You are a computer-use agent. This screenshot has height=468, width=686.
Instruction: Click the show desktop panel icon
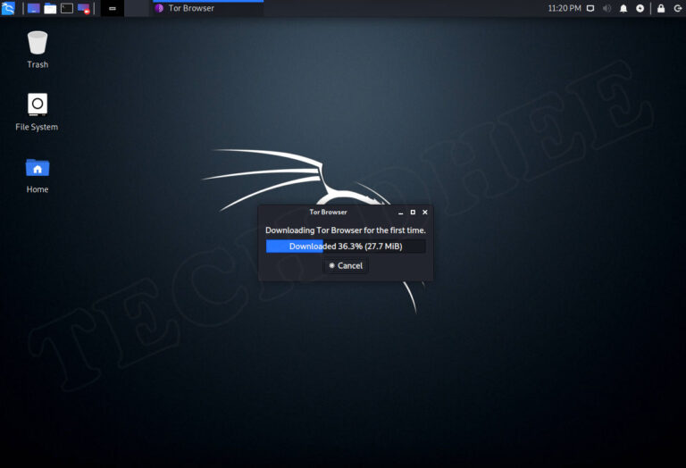(34, 8)
